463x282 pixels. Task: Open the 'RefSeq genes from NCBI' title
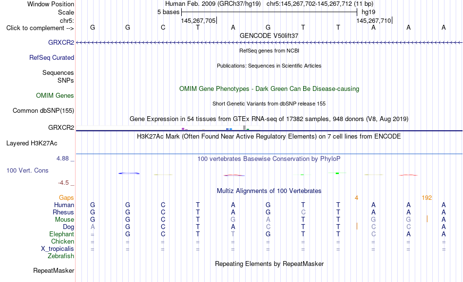coord(270,51)
